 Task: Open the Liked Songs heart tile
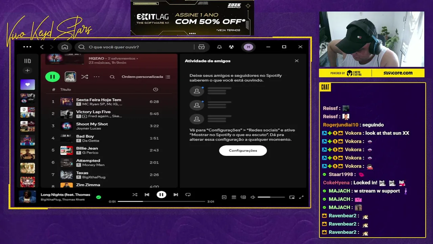(x=27, y=84)
